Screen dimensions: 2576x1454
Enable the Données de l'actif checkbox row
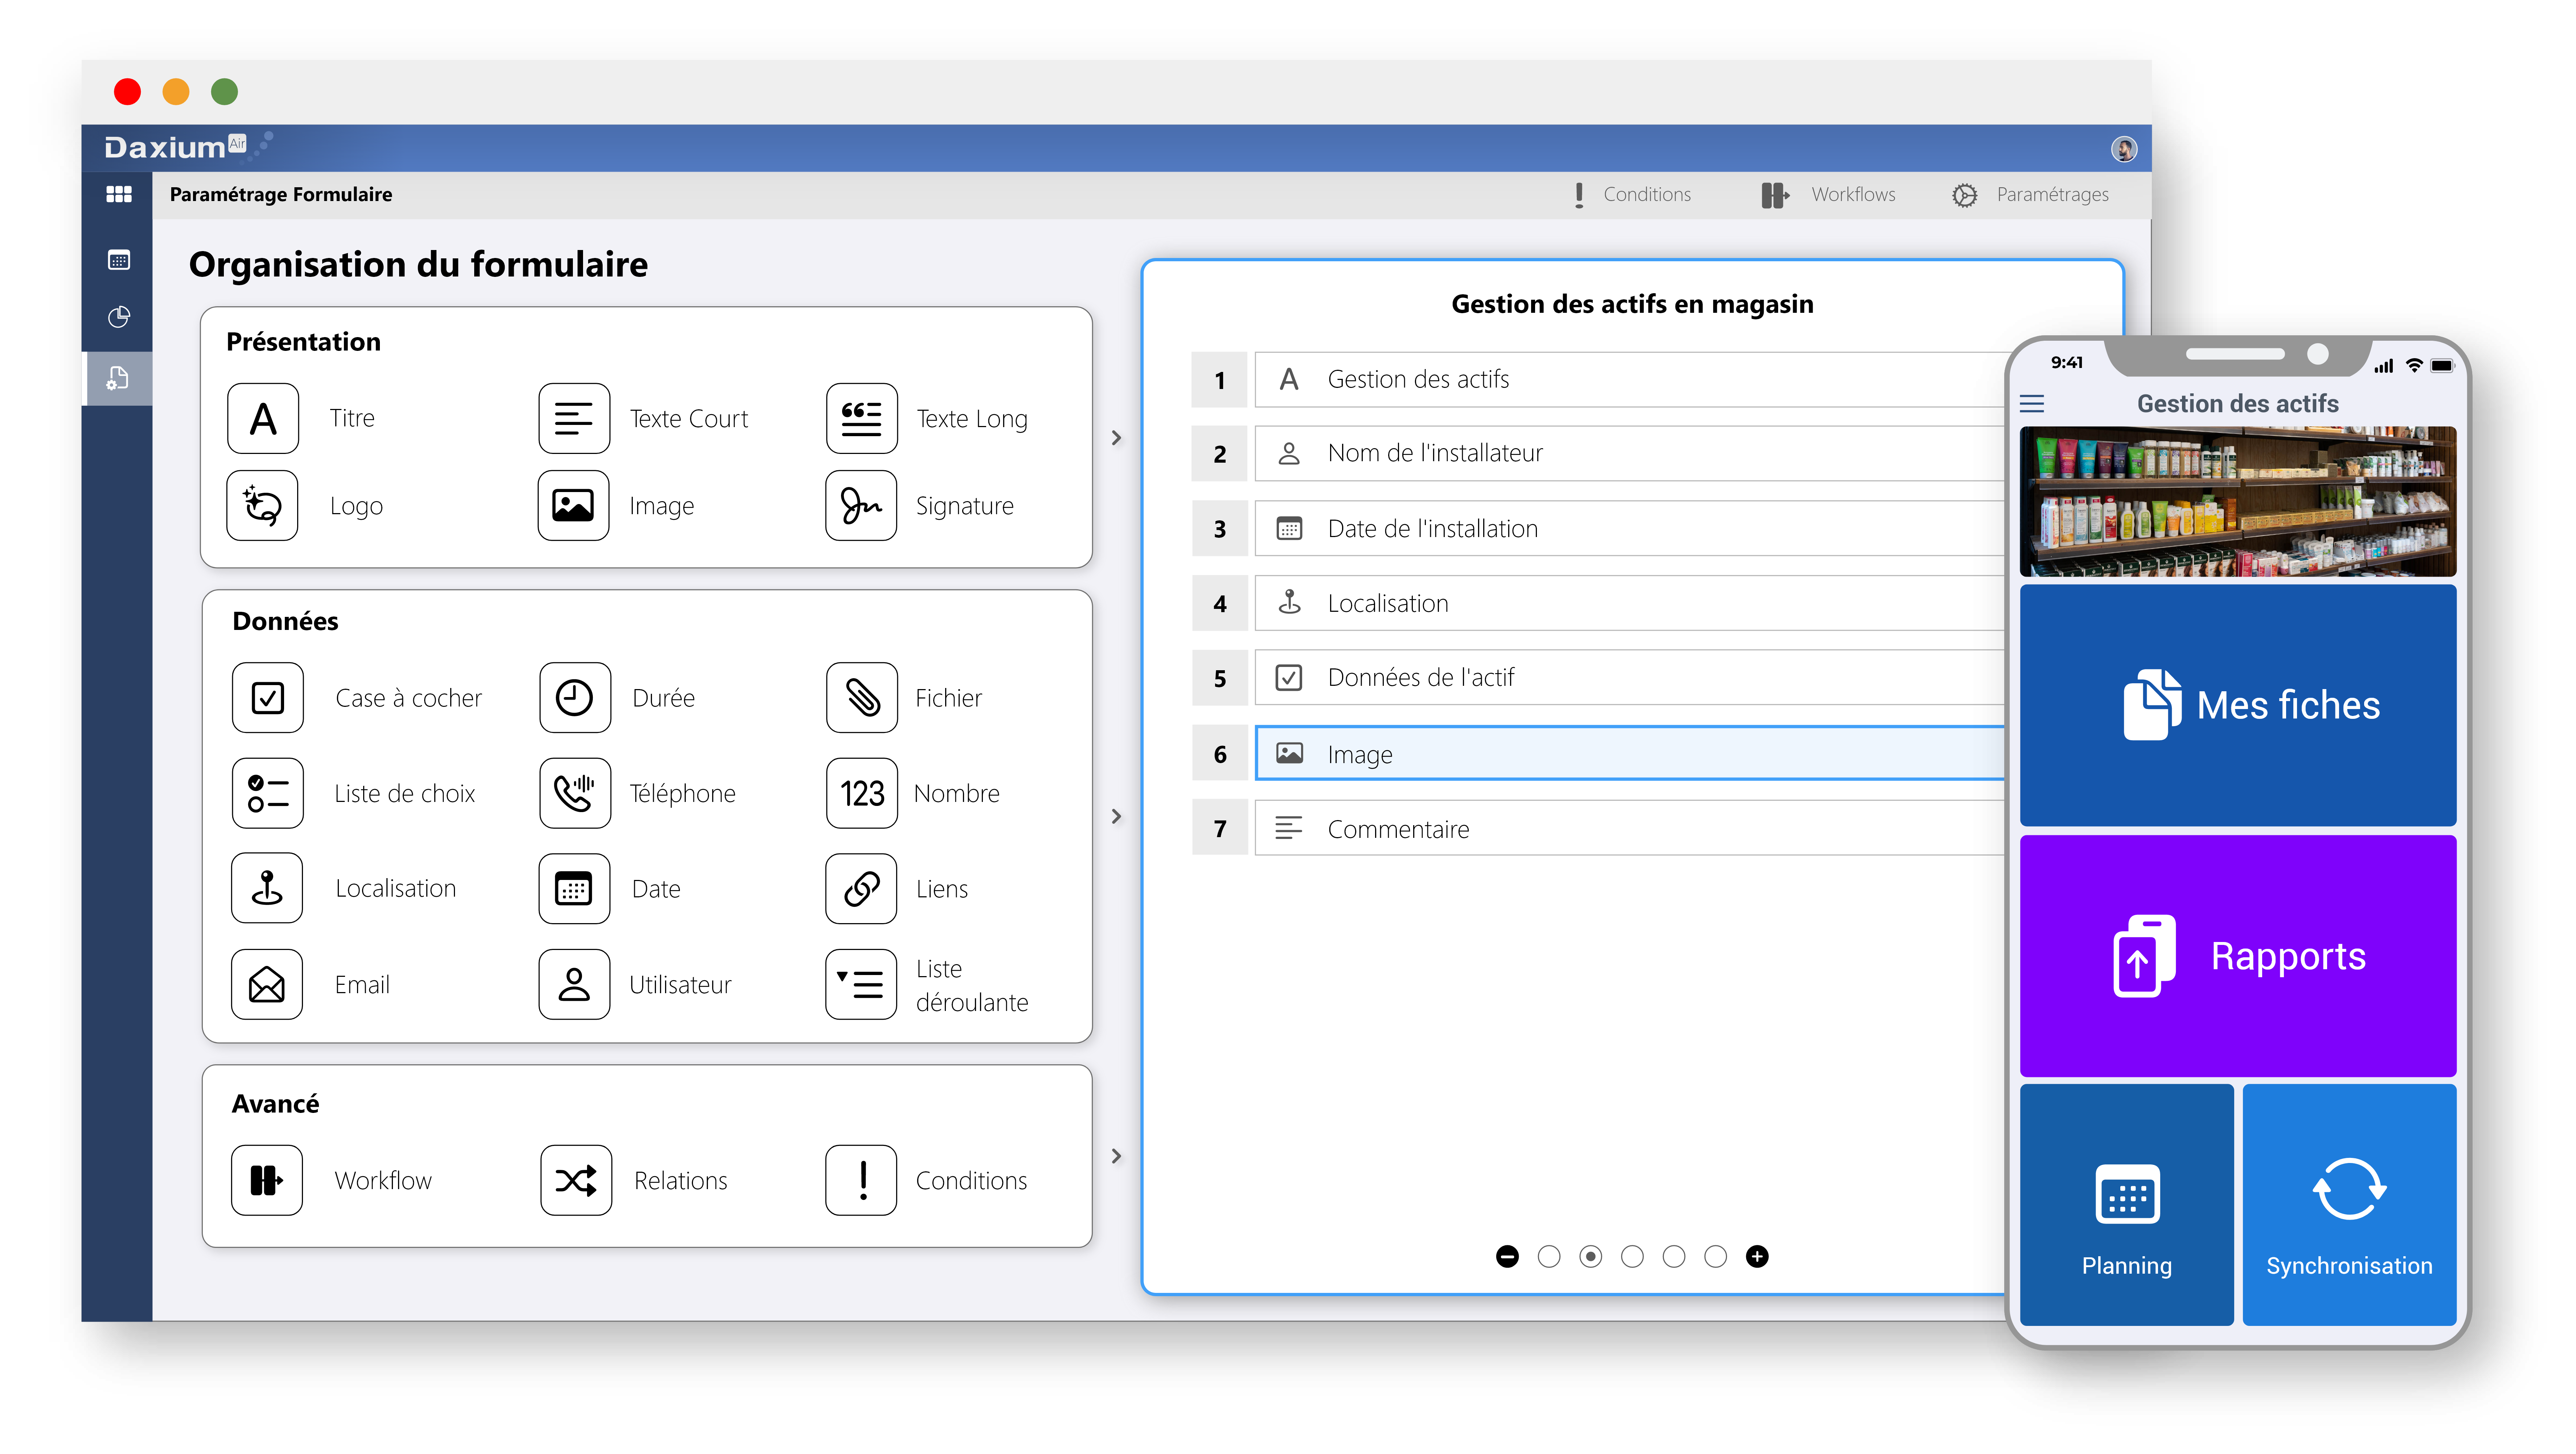coord(1290,677)
